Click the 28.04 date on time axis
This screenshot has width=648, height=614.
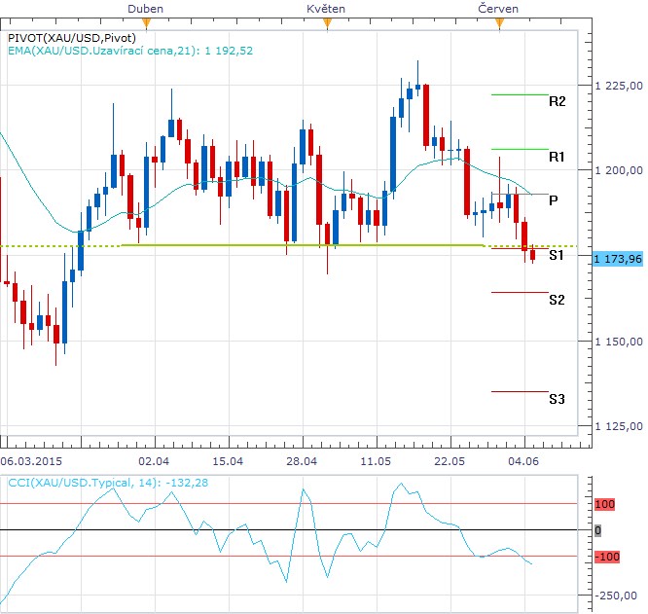point(302,461)
